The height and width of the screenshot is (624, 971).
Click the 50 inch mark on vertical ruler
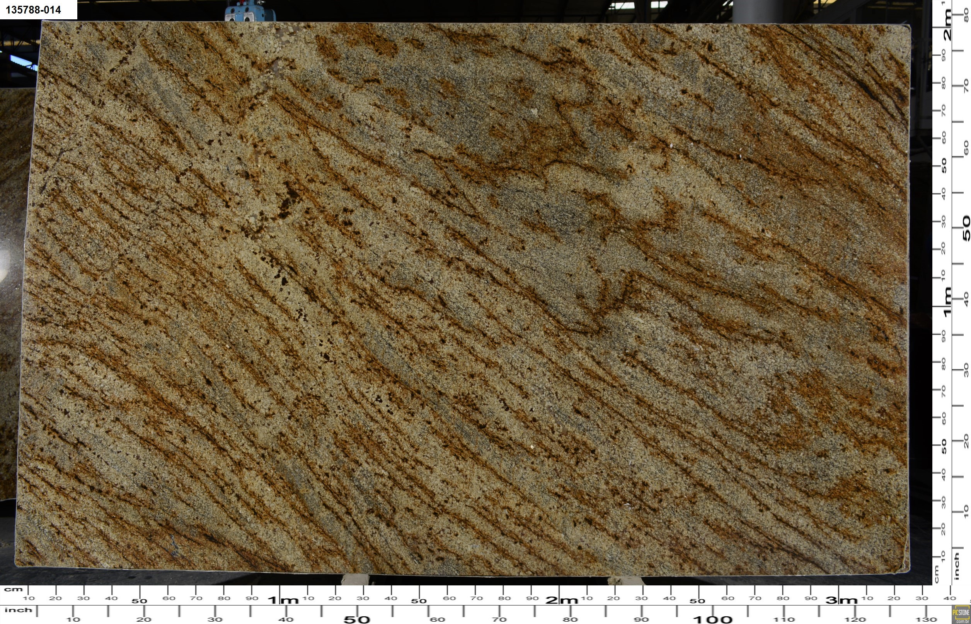click(x=966, y=228)
